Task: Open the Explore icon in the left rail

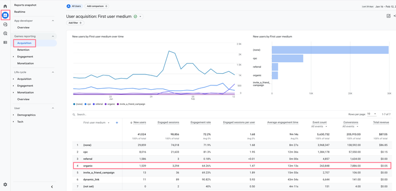Action: [x=5, y=24]
